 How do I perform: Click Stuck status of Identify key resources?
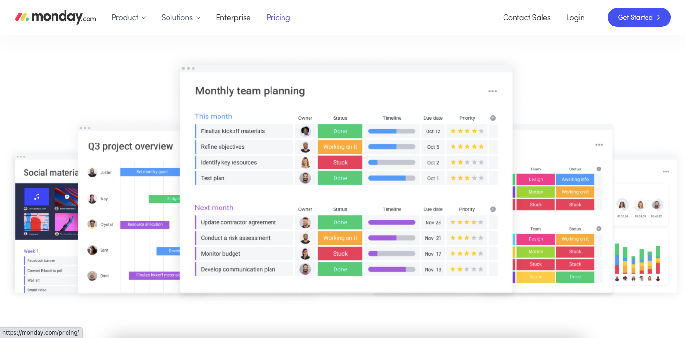tap(340, 162)
